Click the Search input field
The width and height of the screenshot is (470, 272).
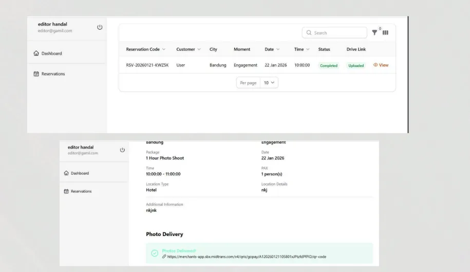pyautogui.click(x=334, y=33)
